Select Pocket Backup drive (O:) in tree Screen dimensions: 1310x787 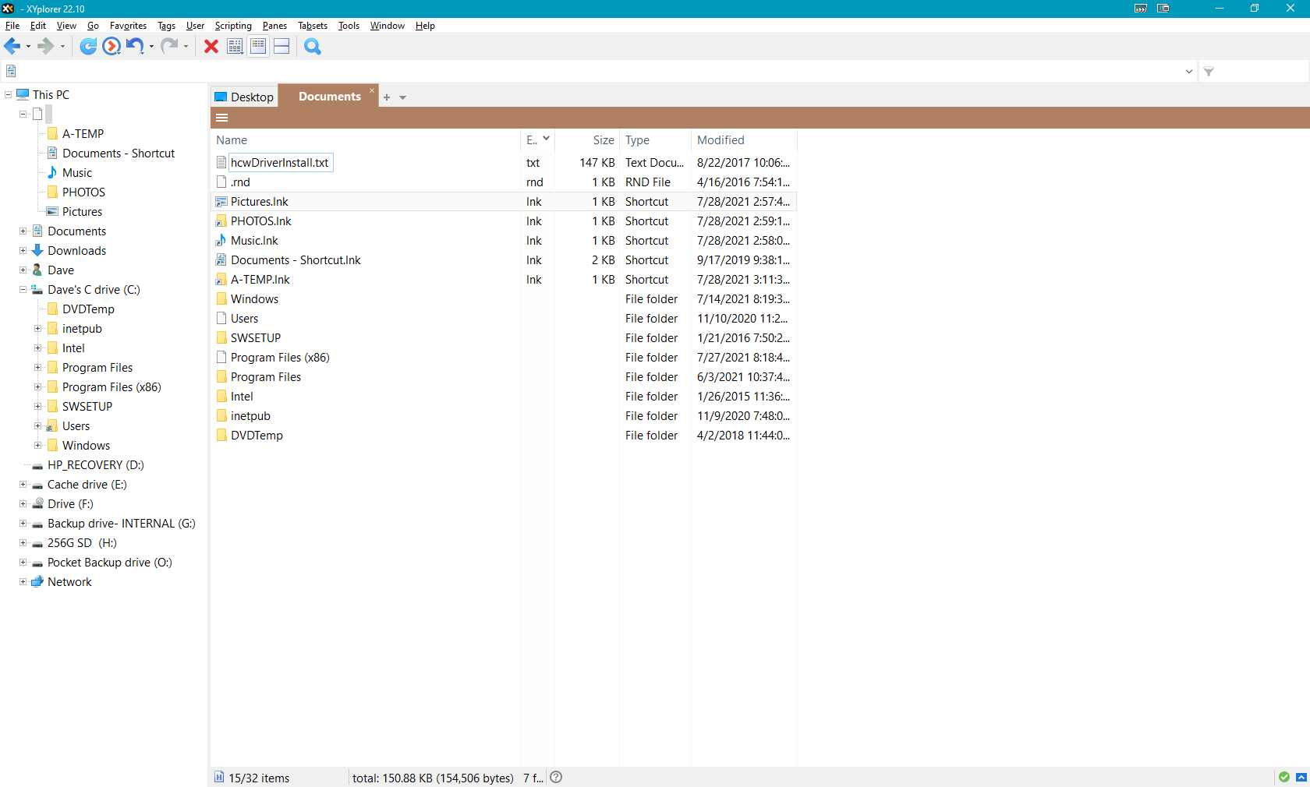tap(109, 563)
